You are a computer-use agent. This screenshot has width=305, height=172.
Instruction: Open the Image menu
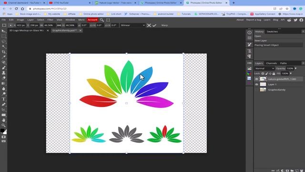point(20,20)
